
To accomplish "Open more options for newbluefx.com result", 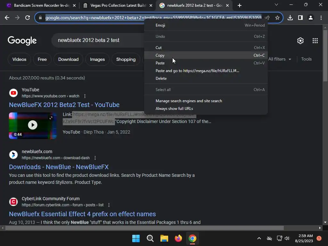I will (x=95, y=158).
